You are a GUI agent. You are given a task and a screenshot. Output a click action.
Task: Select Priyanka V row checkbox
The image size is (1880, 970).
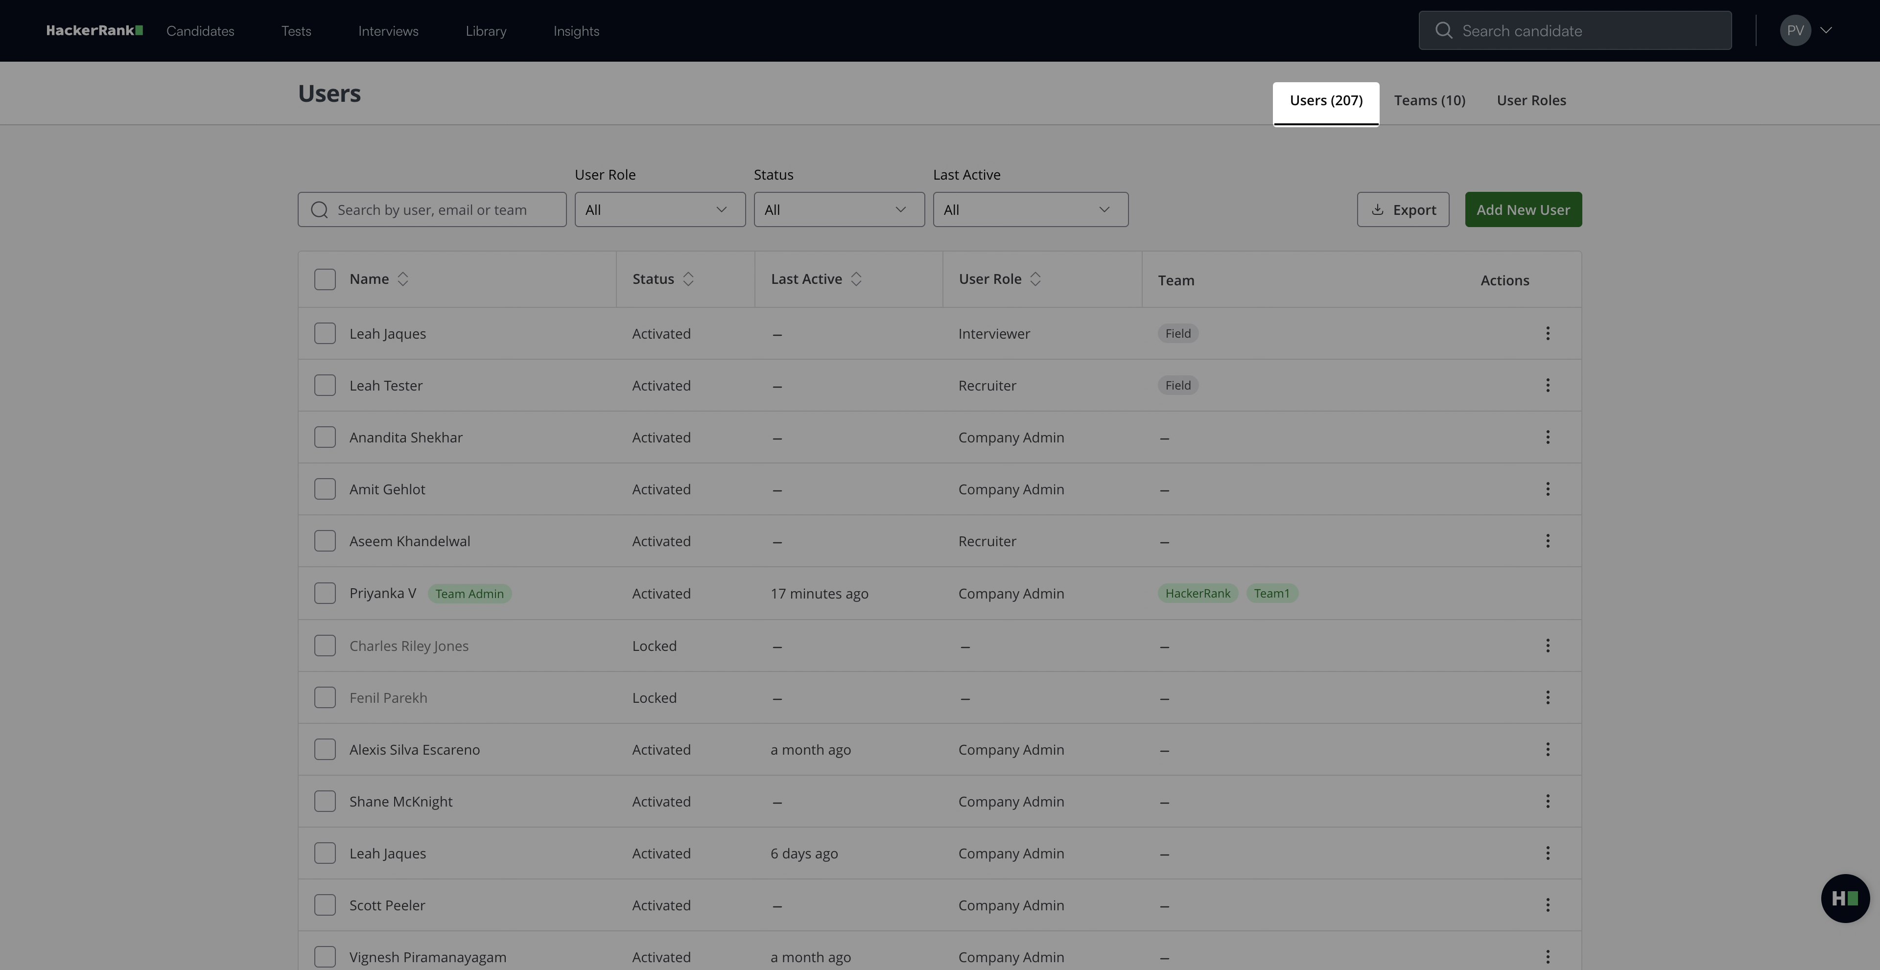325,593
